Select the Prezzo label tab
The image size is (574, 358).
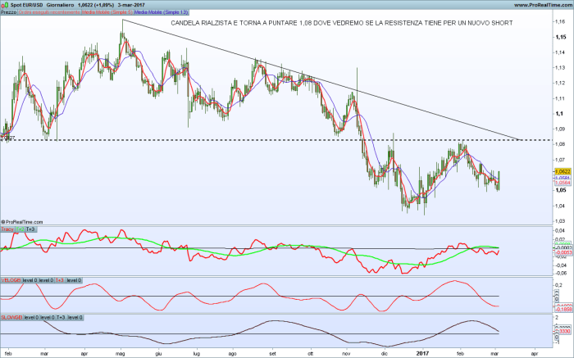tap(9, 12)
